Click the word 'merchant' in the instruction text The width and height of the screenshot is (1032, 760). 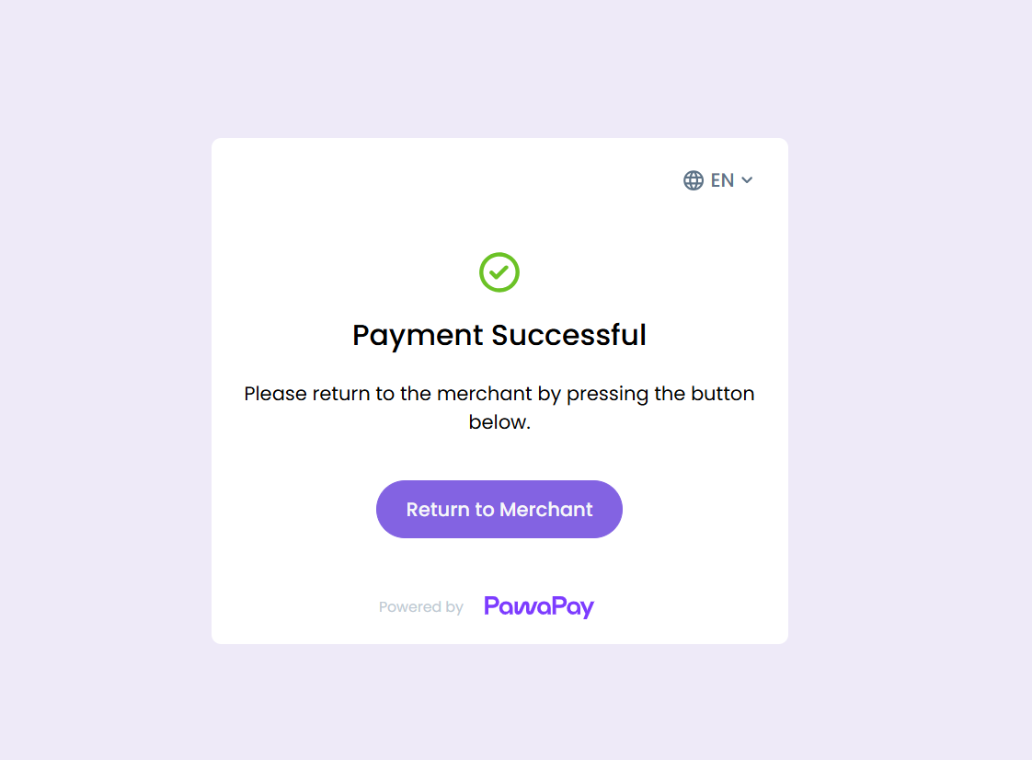[484, 394]
